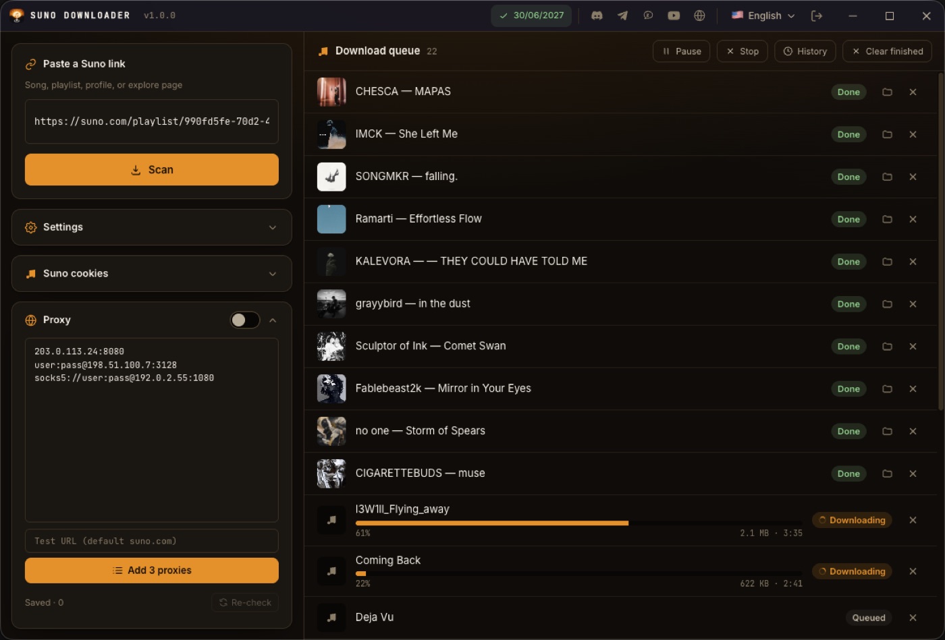Click the chat bubble icon beside Telegram
The image size is (945, 640).
(x=648, y=16)
